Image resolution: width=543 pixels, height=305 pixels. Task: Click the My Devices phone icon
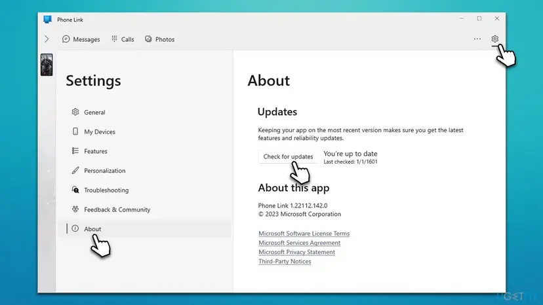(75, 132)
